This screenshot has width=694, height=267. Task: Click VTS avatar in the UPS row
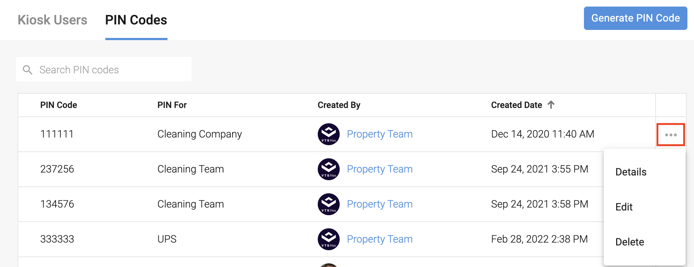[328, 239]
